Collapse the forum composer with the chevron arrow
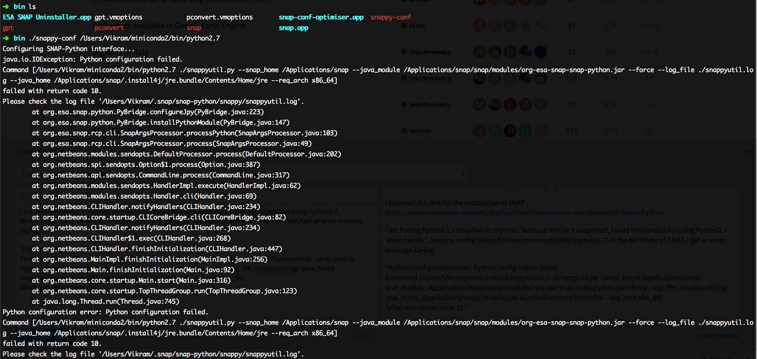The height and width of the screenshot is (359, 757). (746, 152)
